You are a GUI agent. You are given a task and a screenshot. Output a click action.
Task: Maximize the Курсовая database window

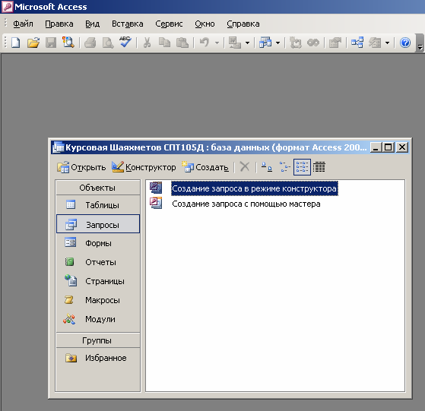[x=389, y=147]
